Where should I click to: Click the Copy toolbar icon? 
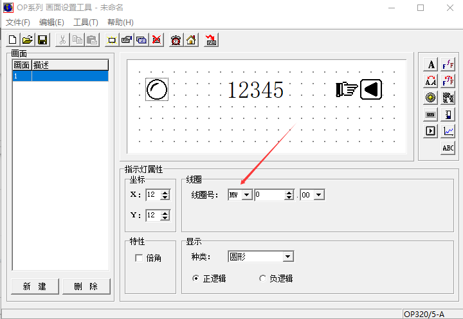pyautogui.click(x=77, y=40)
